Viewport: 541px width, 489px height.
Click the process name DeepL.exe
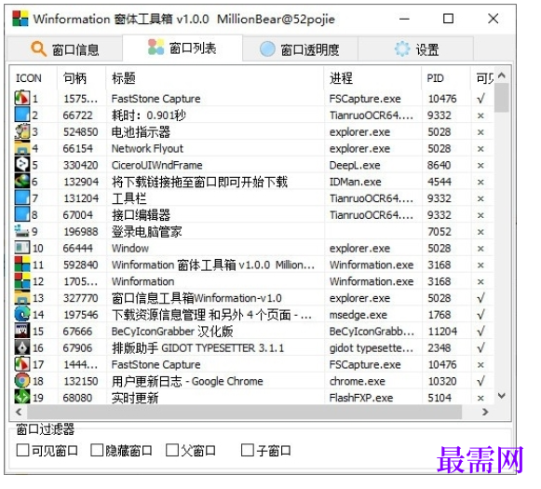pos(355,165)
